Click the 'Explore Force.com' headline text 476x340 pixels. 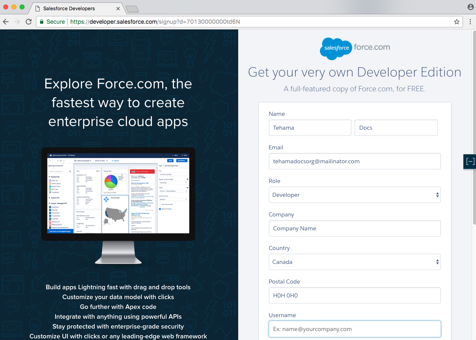(118, 102)
